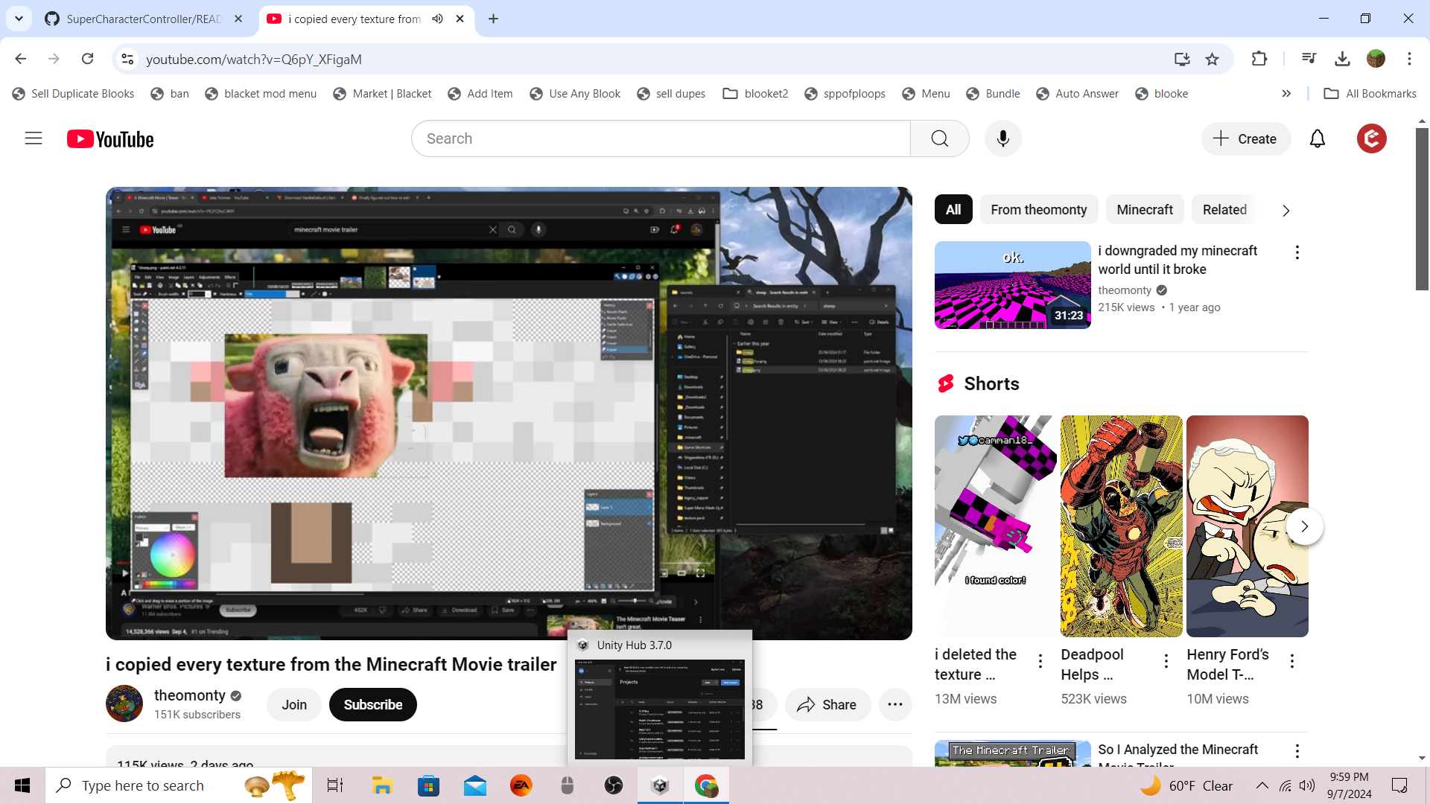Expand hidden bookmarks with double chevron

tap(1286, 94)
